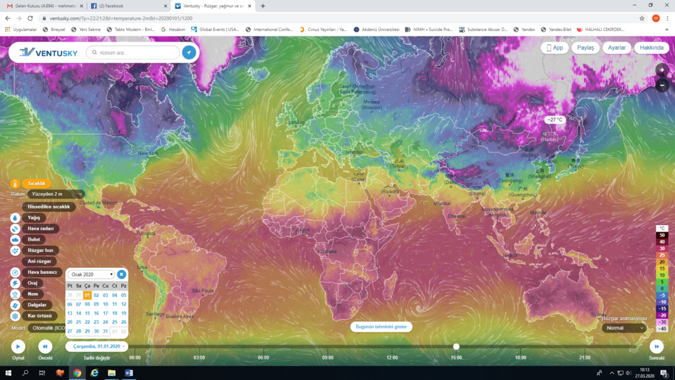Select Hissedilen sıcaklık layer

[49, 206]
